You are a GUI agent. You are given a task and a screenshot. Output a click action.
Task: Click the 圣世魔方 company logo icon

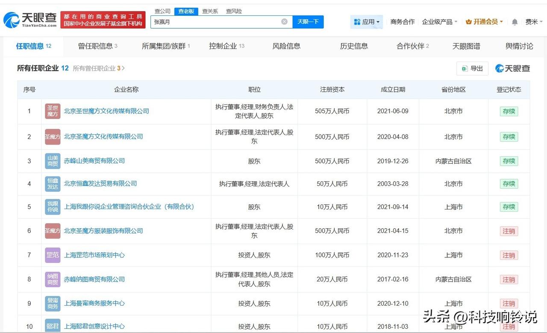coord(53,111)
